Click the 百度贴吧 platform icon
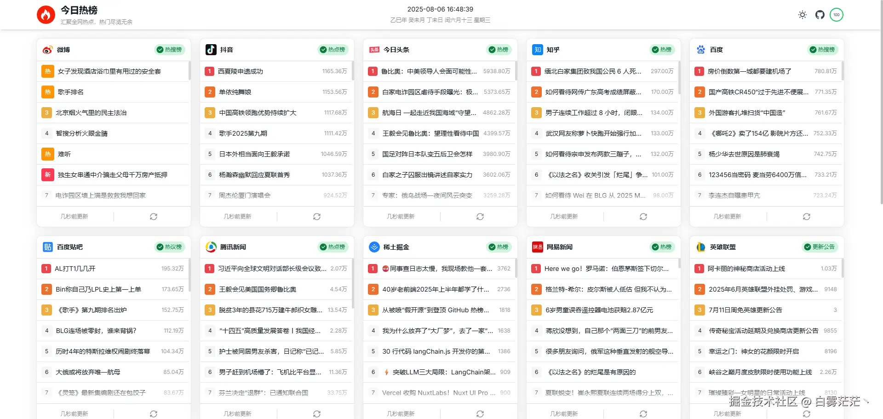Image resolution: width=883 pixels, height=419 pixels. click(46, 247)
